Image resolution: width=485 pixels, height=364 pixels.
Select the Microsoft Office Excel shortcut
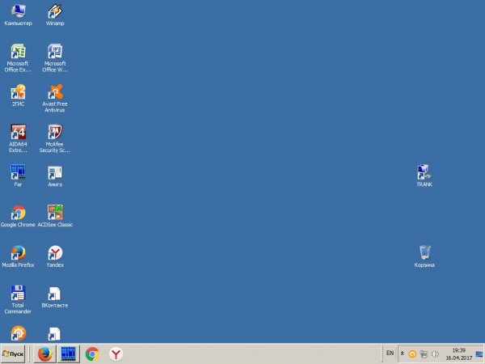pyautogui.click(x=18, y=52)
